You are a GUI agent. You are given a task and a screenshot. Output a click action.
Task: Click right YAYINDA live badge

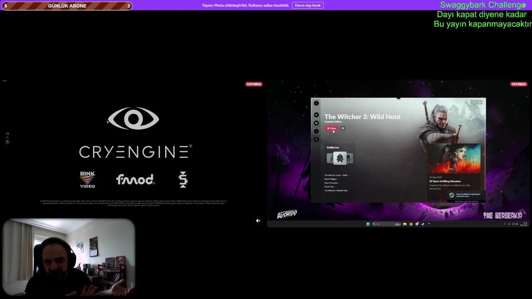[518, 84]
